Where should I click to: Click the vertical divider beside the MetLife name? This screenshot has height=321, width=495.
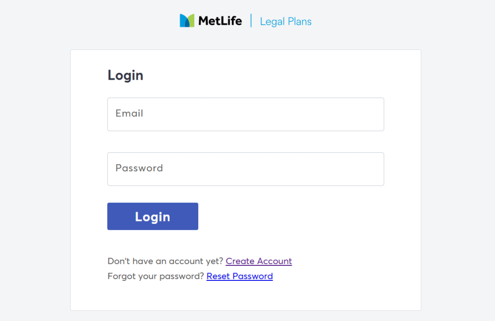[251, 20]
